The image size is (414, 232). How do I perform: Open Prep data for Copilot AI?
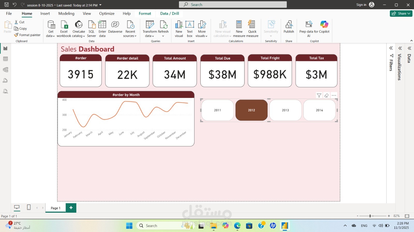[308, 28]
